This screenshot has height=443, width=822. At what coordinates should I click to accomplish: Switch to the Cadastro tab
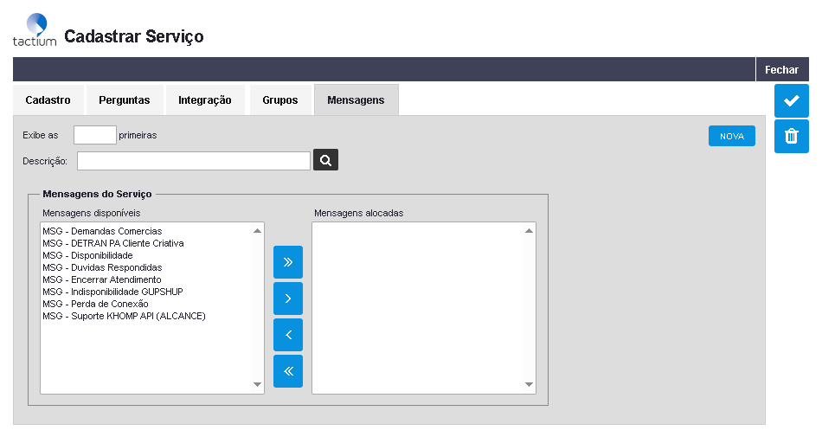point(48,100)
